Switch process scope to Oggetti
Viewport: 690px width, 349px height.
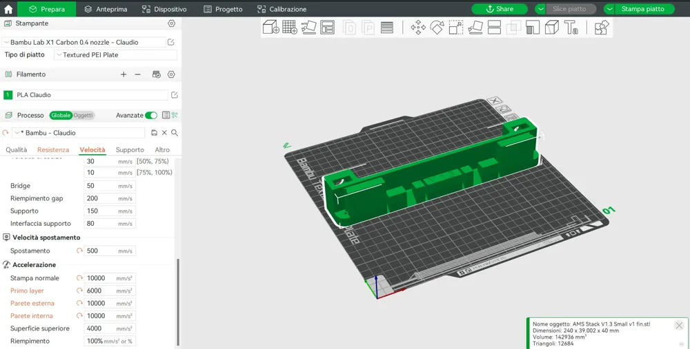tap(83, 116)
